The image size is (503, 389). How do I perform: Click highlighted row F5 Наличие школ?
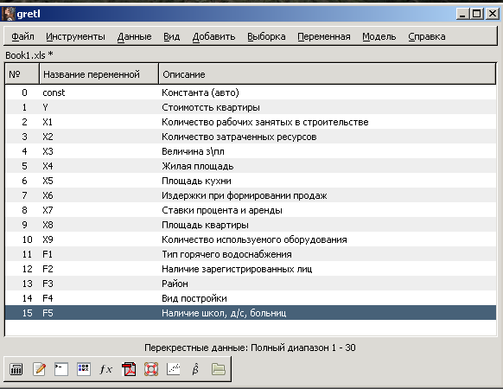click(x=251, y=313)
